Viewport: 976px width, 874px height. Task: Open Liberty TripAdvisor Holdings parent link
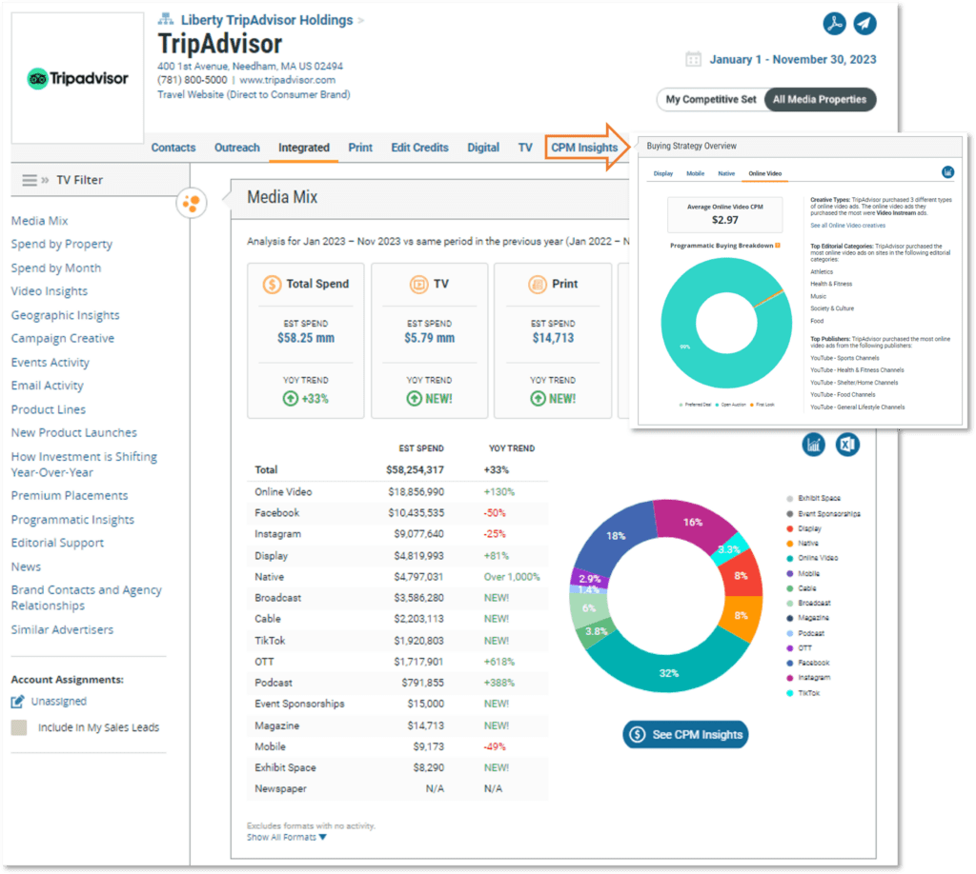point(267,20)
